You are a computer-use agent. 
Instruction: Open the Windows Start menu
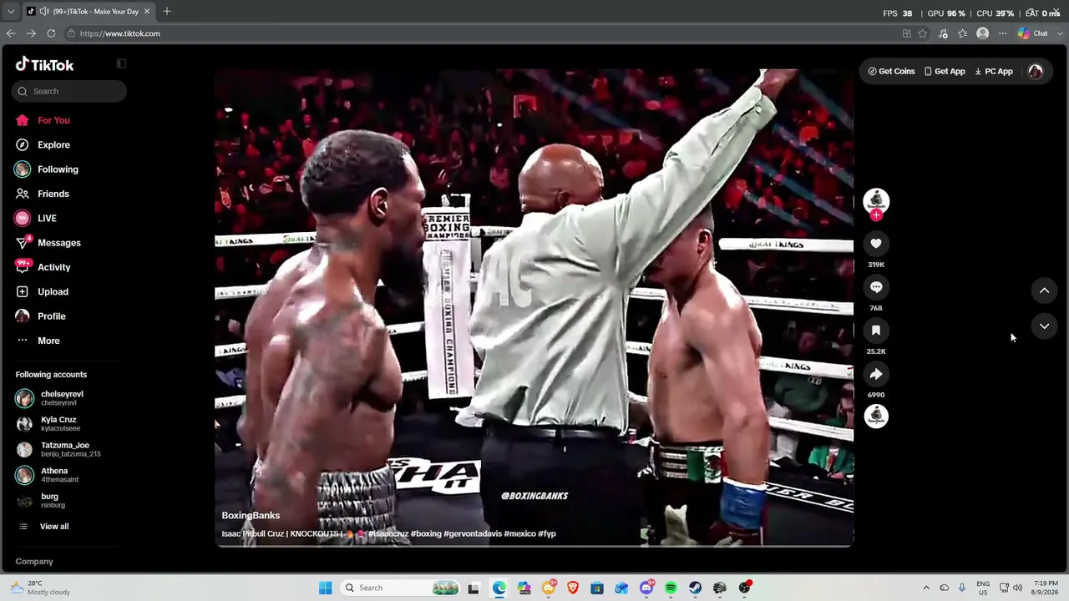click(326, 588)
